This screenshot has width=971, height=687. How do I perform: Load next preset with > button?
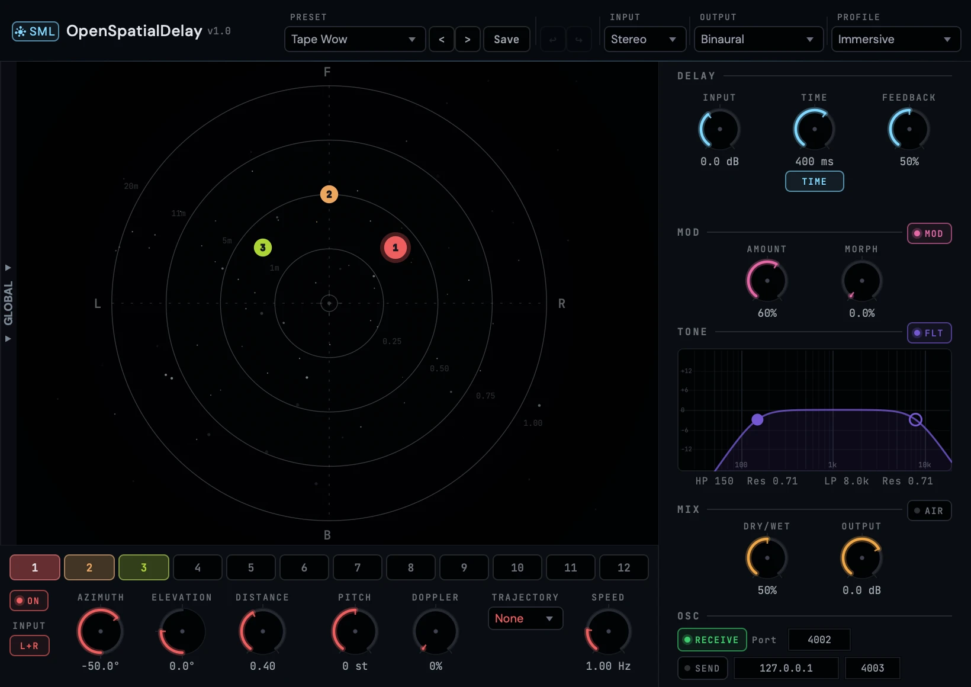point(468,39)
